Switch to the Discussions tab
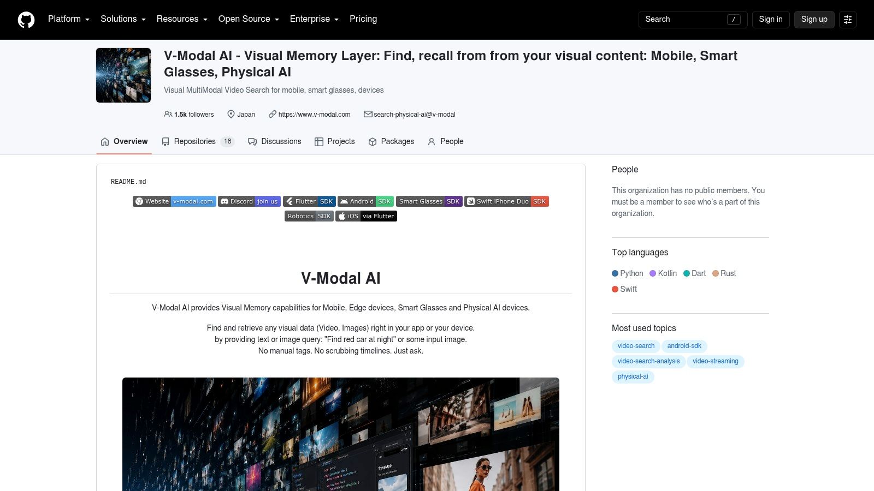 coord(275,141)
